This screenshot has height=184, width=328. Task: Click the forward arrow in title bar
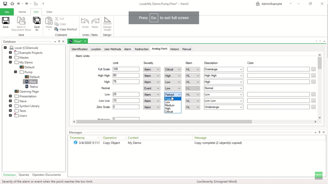point(27,3)
